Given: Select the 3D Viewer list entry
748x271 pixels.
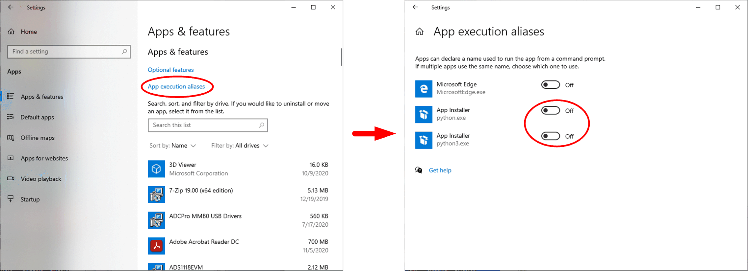Looking at the screenshot, I should [238, 169].
